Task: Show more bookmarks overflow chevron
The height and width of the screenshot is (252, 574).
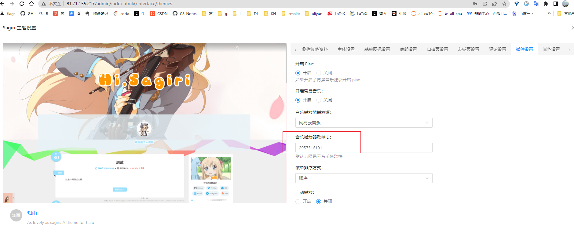Action: point(549,13)
